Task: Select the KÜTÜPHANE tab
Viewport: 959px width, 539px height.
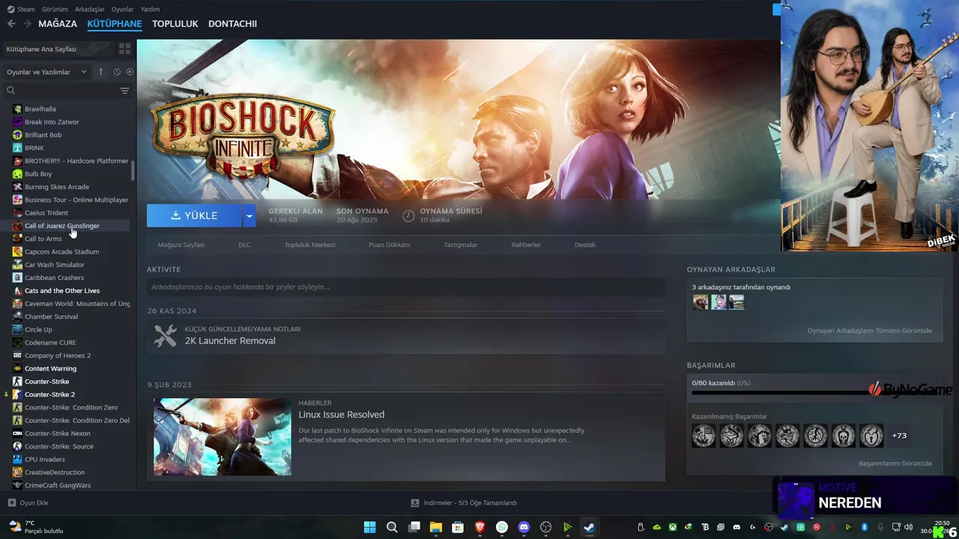Action: click(115, 24)
